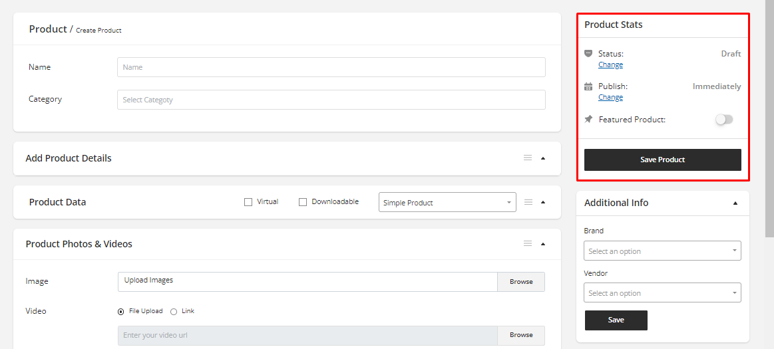
Task: Click drag handle in Product Photos & Videos
Action: tap(527, 244)
